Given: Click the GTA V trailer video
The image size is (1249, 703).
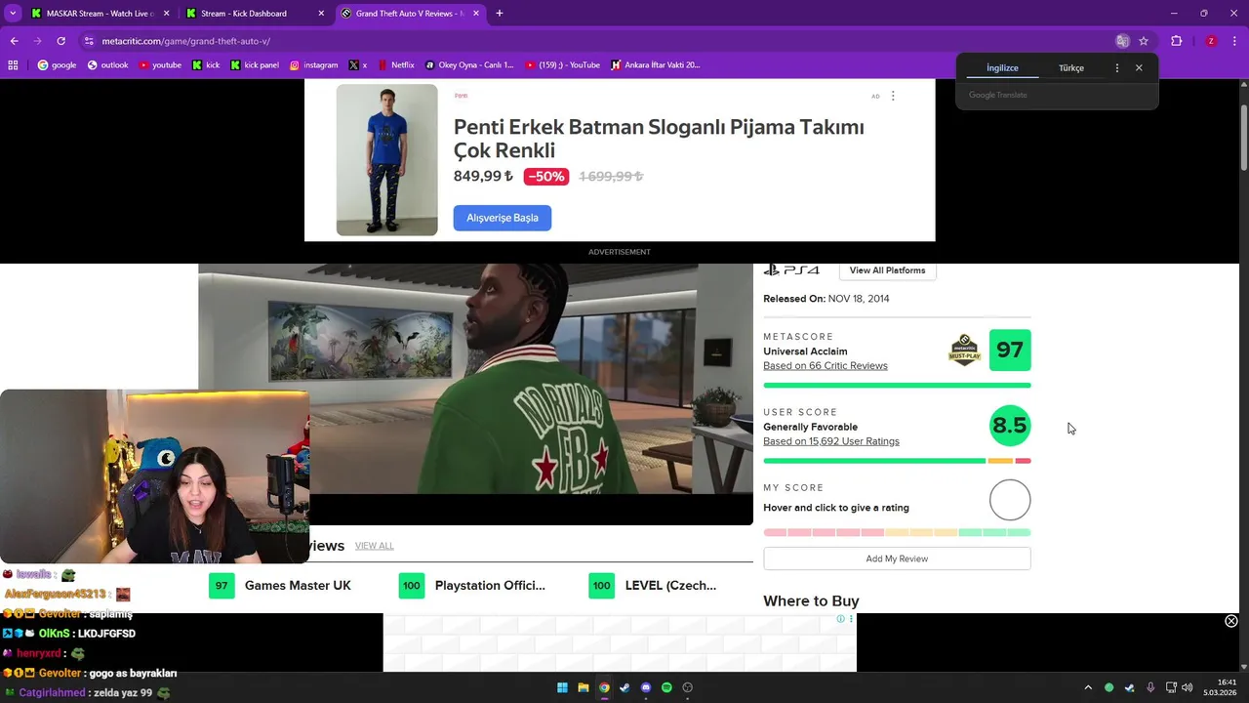Looking at the screenshot, I should tap(475, 394).
